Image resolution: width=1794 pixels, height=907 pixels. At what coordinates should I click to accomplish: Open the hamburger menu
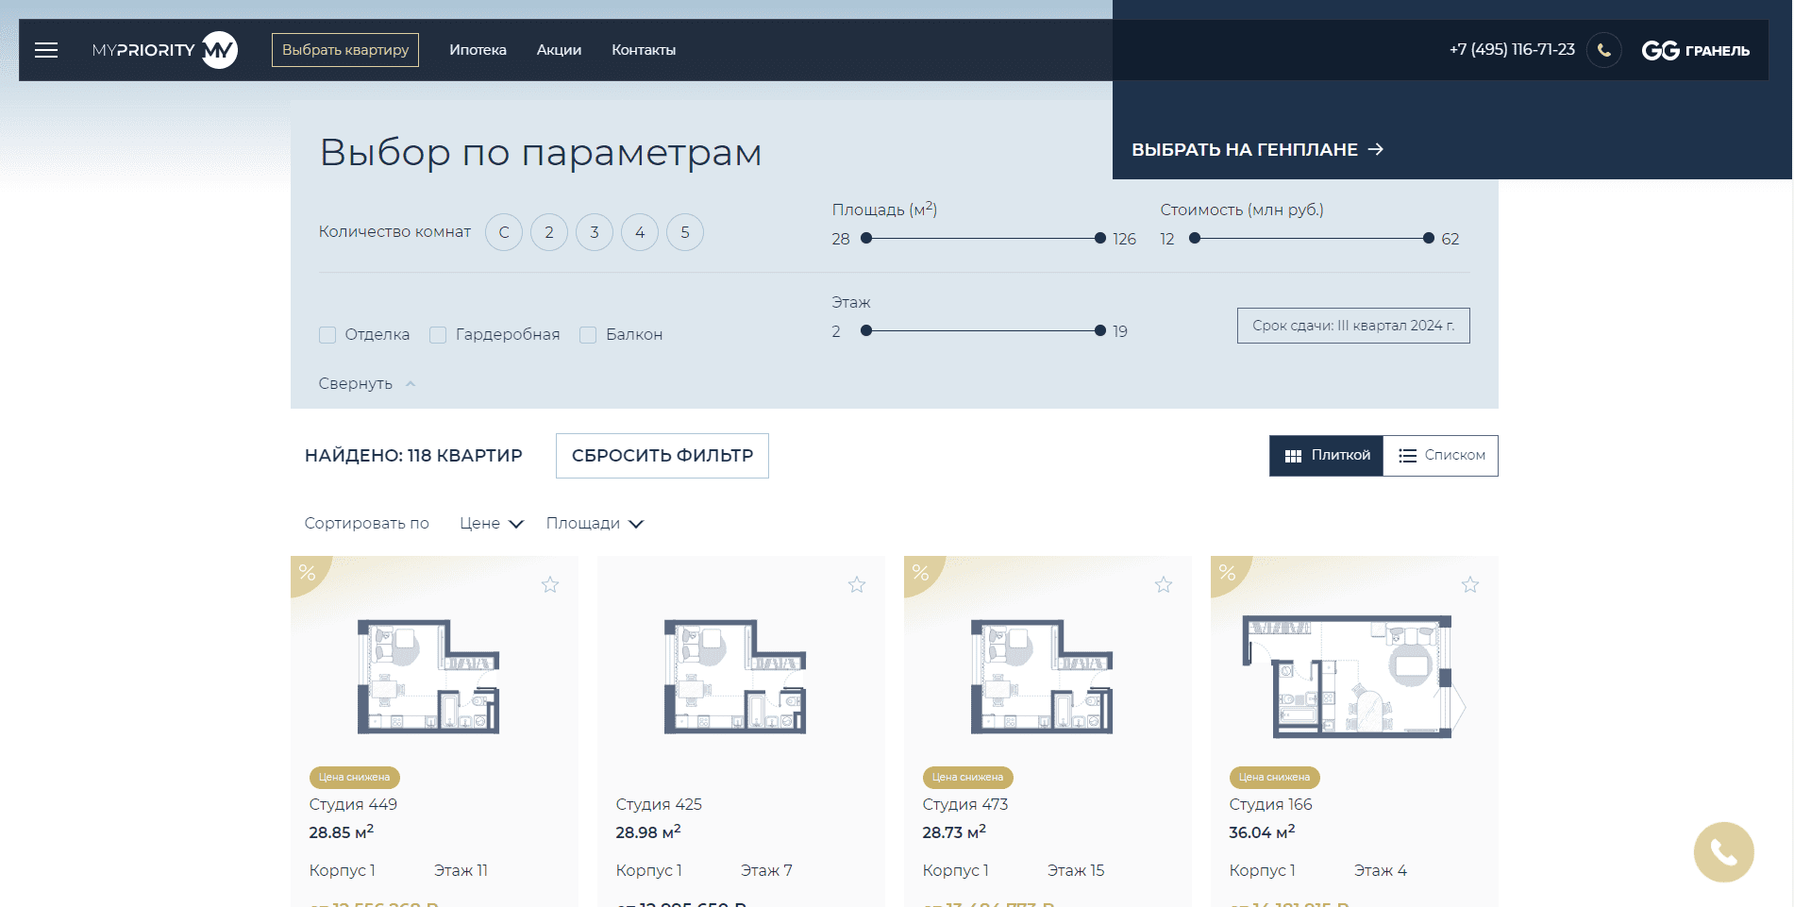pos(46,50)
